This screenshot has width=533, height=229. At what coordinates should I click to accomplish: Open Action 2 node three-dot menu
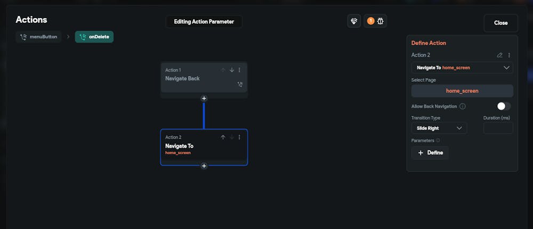(x=239, y=137)
